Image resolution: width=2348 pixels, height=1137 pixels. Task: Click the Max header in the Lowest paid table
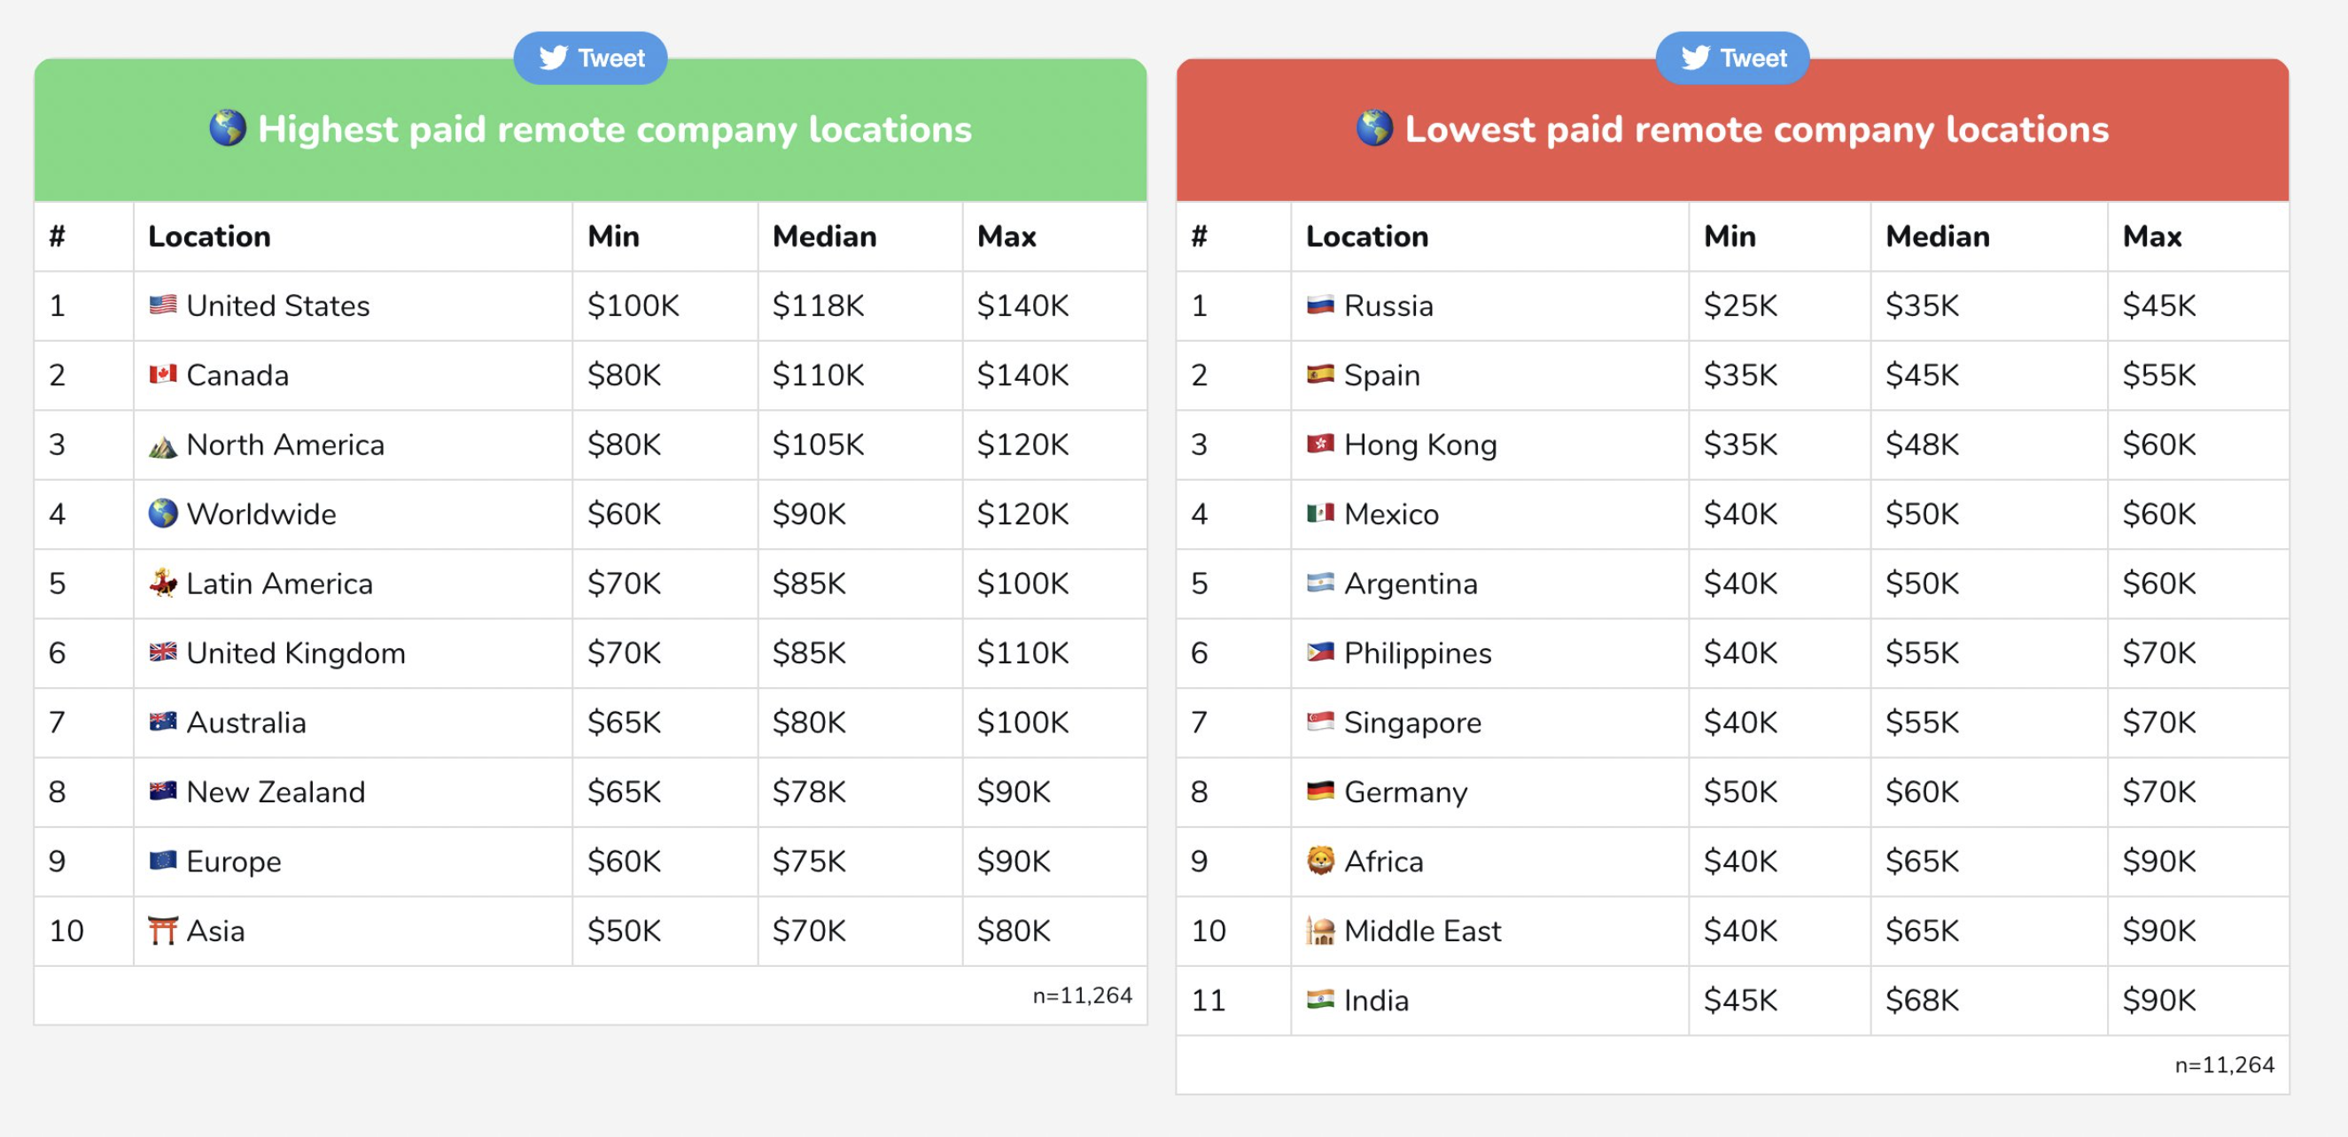point(2151,237)
